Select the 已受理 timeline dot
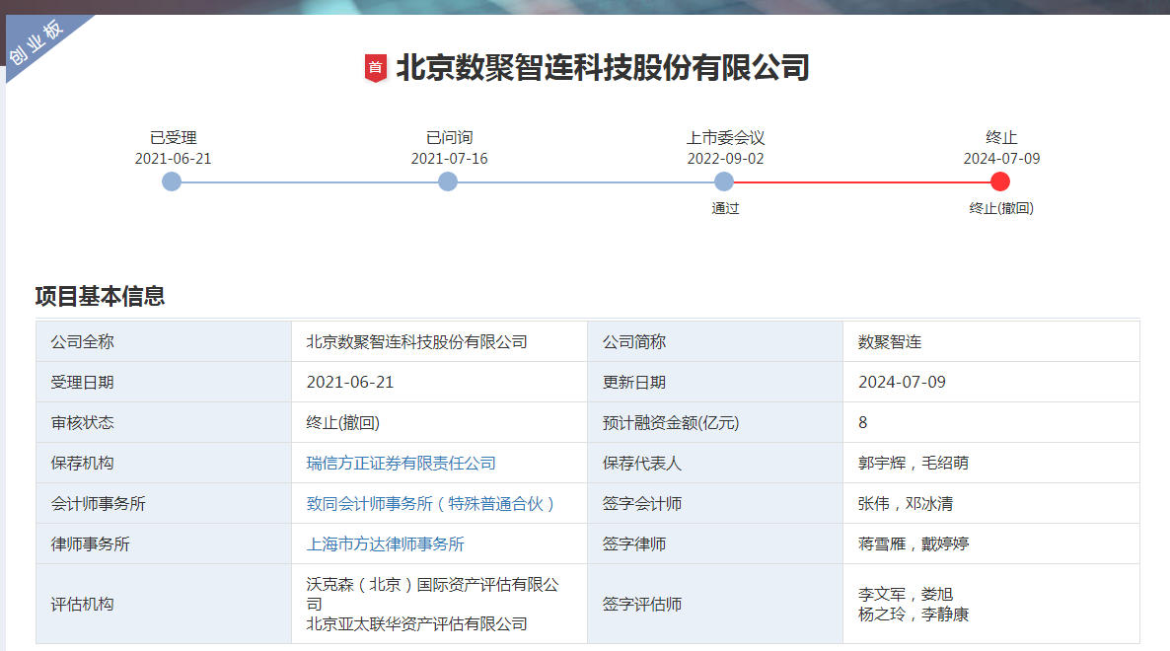The width and height of the screenshot is (1170, 651). click(172, 181)
